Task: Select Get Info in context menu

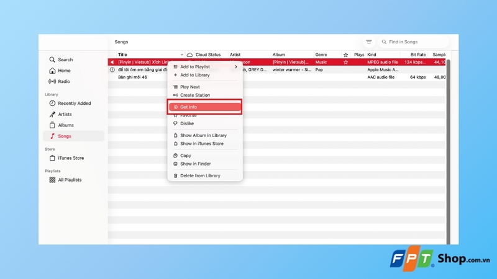Action: 205,107
